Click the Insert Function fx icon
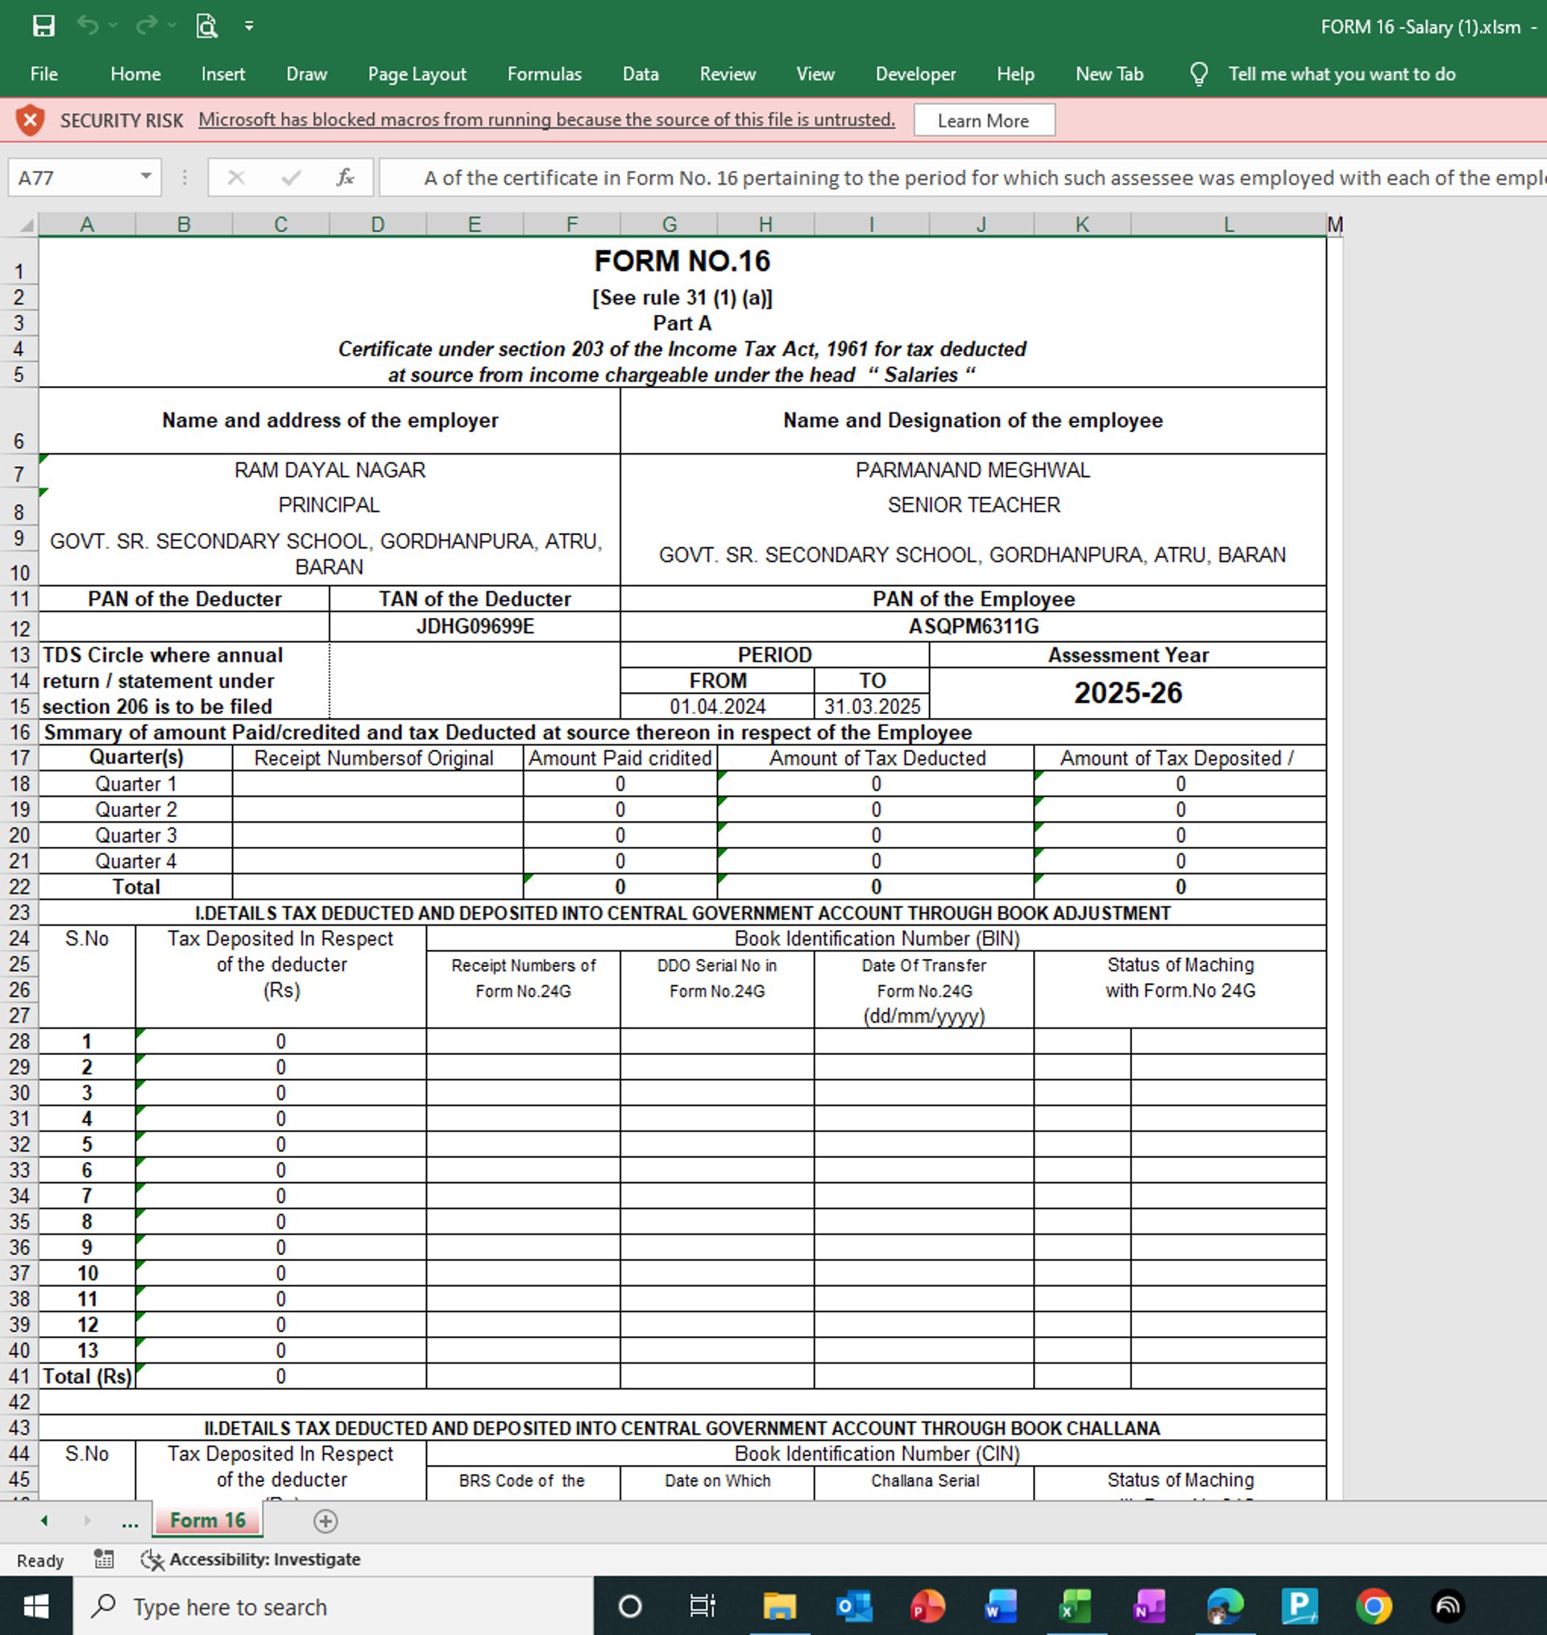Image resolution: width=1547 pixels, height=1635 pixels. pyautogui.click(x=345, y=177)
